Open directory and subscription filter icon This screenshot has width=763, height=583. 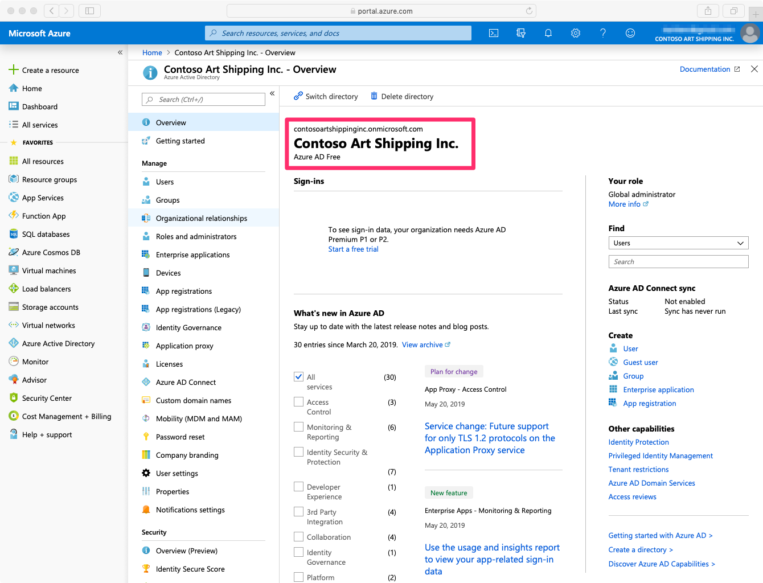click(x=521, y=33)
